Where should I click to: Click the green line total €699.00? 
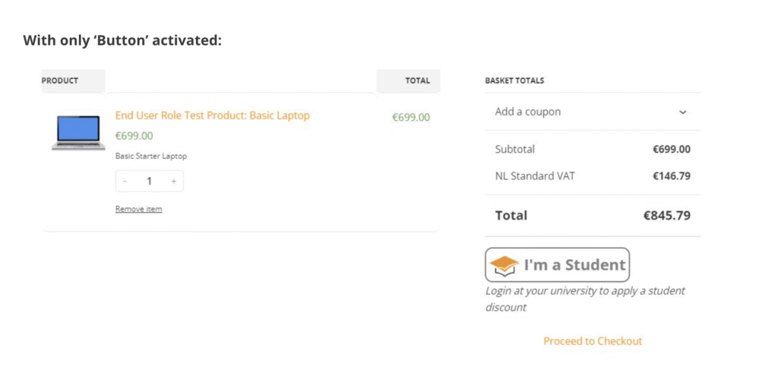click(410, 117)
